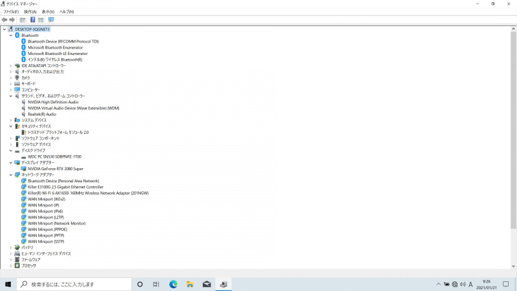This screenshot has height=291, width=517.
Task: Select NVIDIA Virtual Audio Device (Wave Extensible)
Action: pyautogui.click(x=74, y=108)
